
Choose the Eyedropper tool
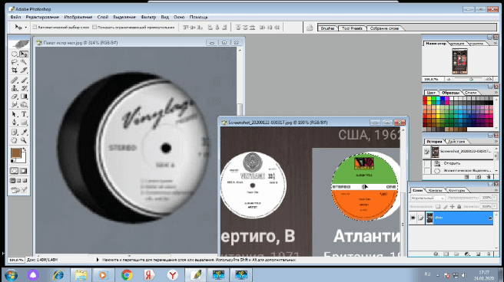(x=24, y=132)
